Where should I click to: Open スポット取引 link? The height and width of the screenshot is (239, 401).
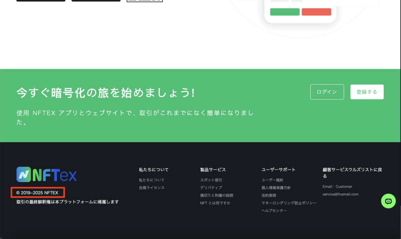[x=211, y=180]
